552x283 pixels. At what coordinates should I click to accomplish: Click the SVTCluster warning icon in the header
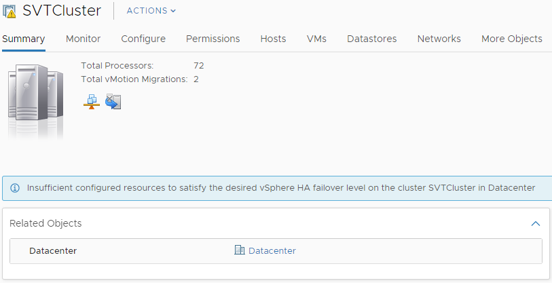coord(10,11)
